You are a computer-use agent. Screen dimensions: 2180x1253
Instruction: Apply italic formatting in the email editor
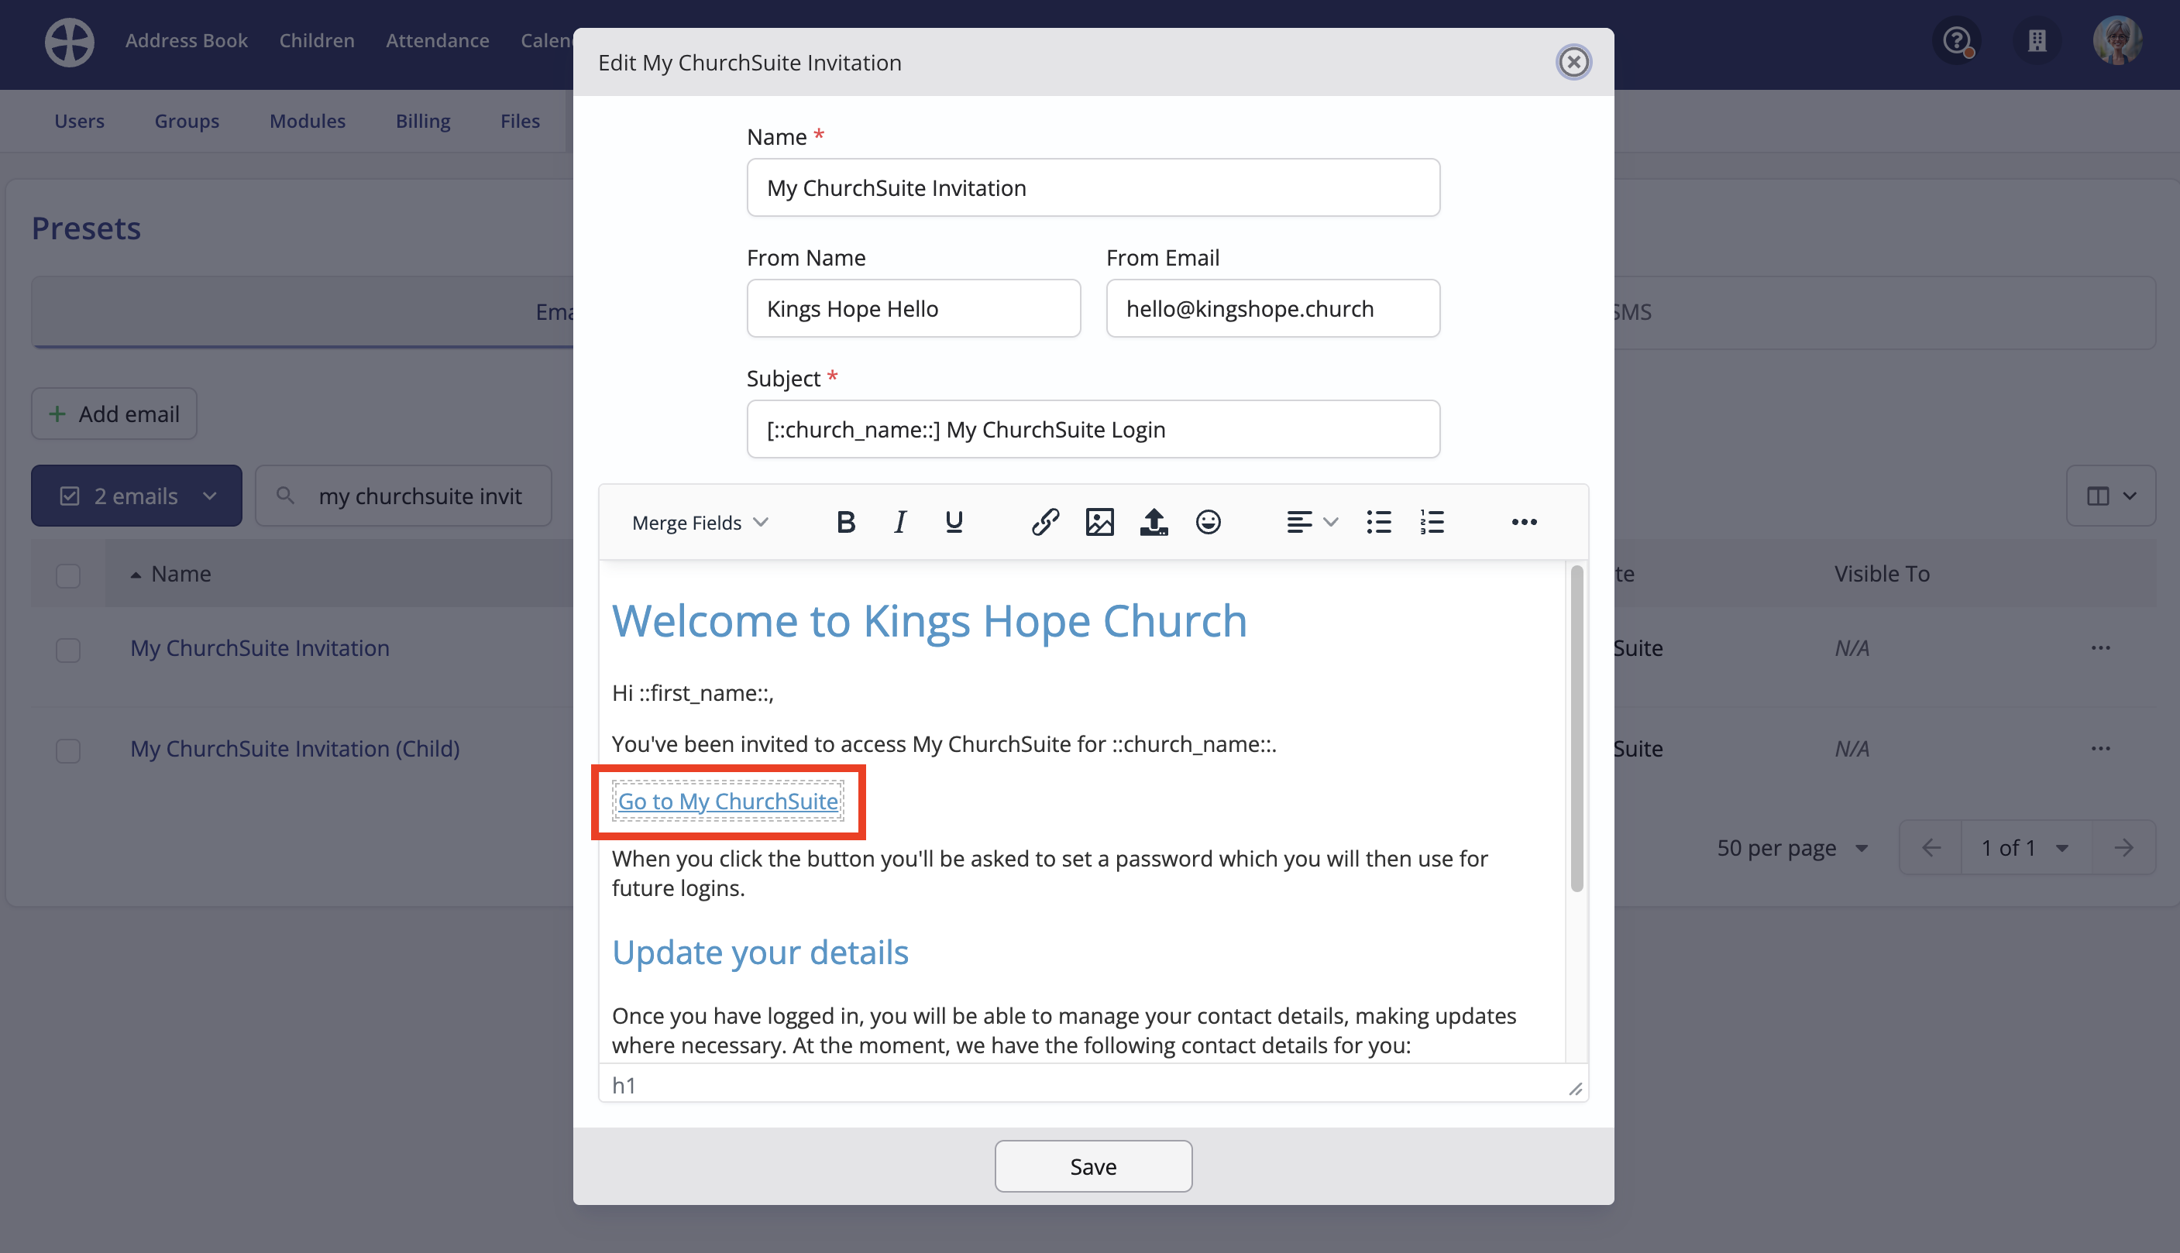pos(899,521)
